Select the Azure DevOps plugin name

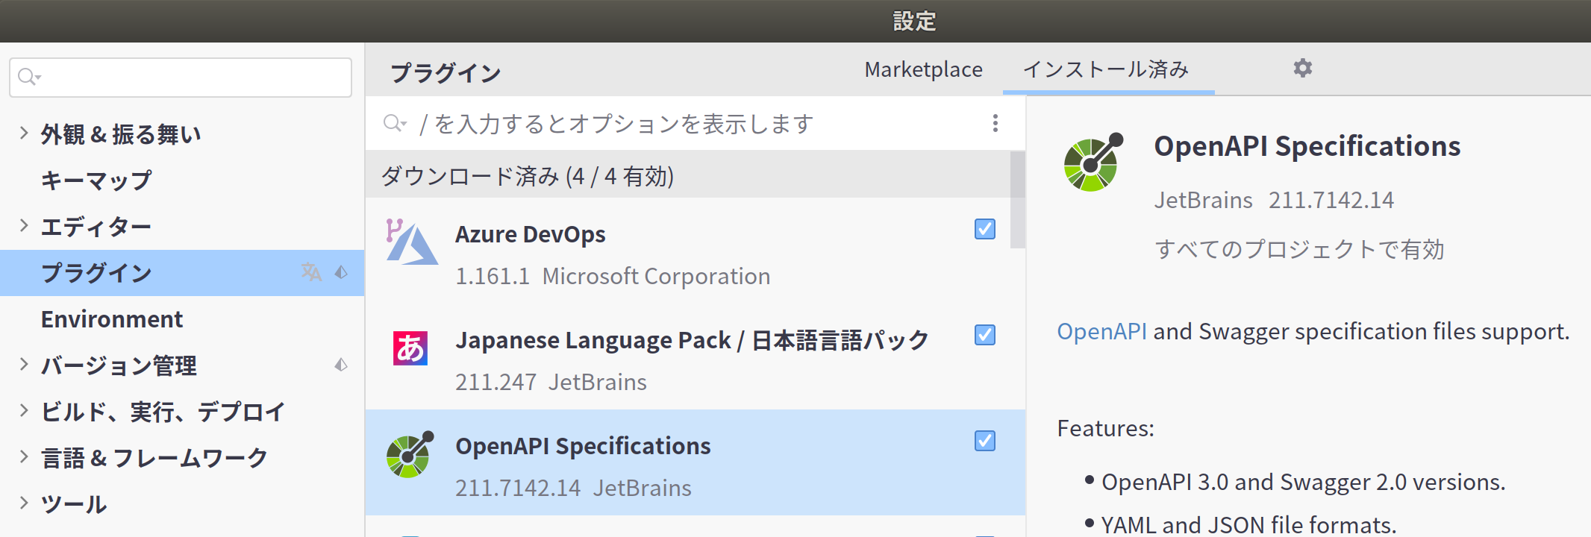coord(531,234)
